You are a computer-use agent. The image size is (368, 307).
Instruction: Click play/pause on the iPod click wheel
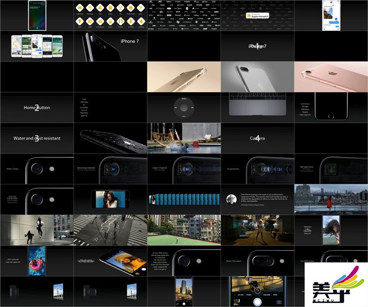pos(184,116)
